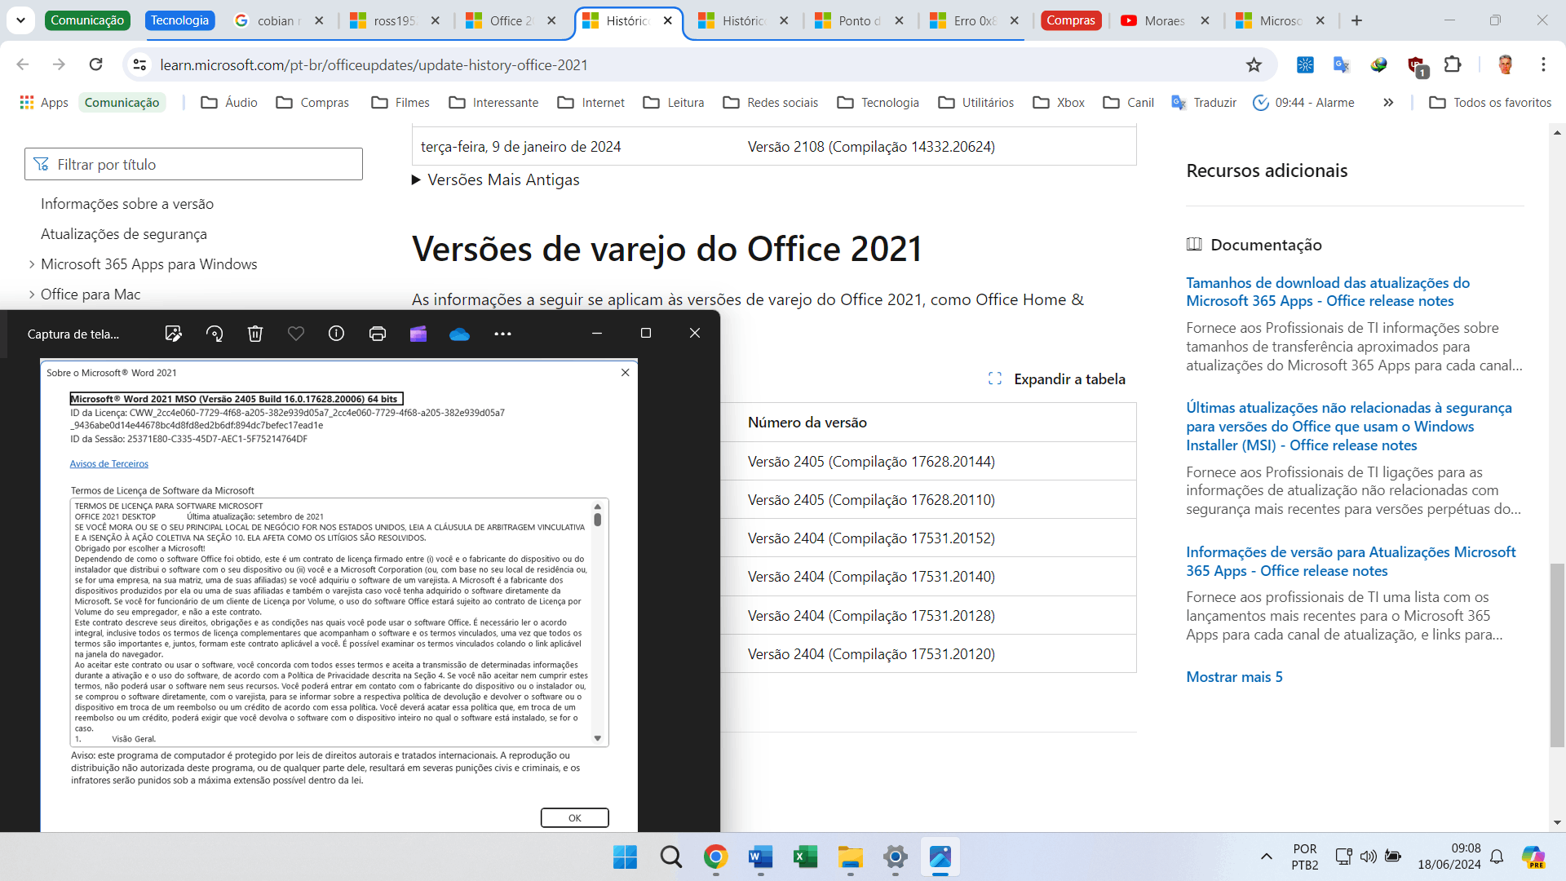
Task: Reload the page with the refresh icon
Action: click(96, 64)
